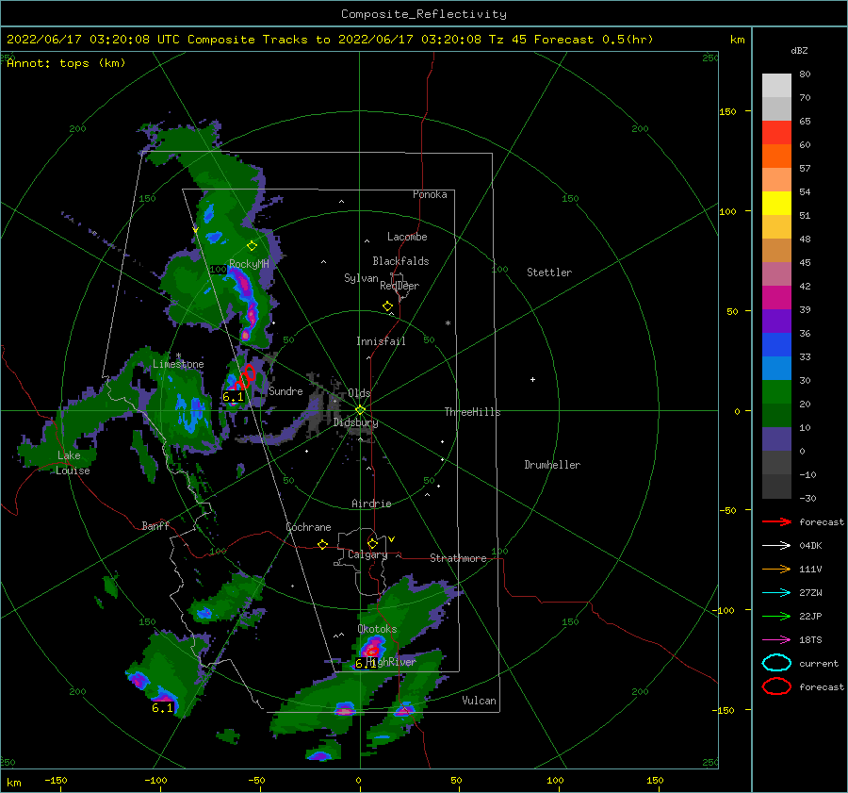
Task: Click the yellow diamond marker inside Calgary
Action: [372, 543]
